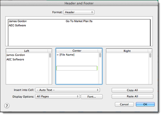Image resolution: width=162 pixels, height=116 pixels.
Task: Click the Left column header
Action: [26, 51]
